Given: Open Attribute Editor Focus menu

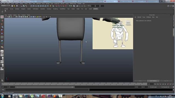Looking at the screenshot, I should tap(144, 17).
